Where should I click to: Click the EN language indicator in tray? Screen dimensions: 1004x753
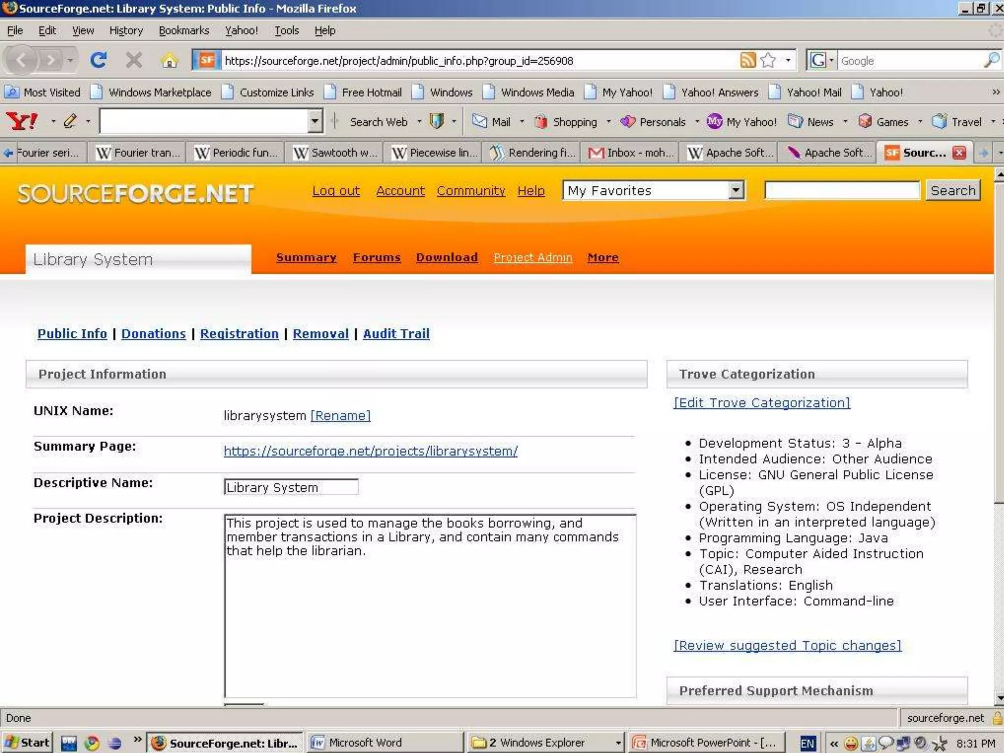pyautogui.click(x=807, y=743)
